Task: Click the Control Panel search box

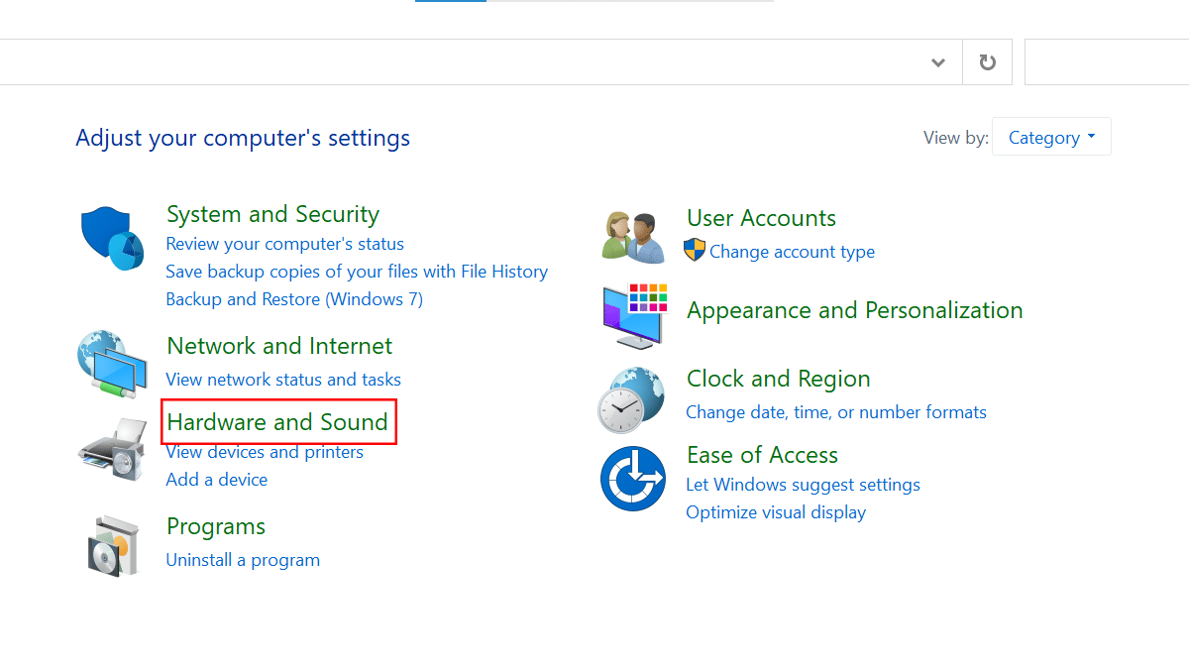Action: coord(1106,62)
